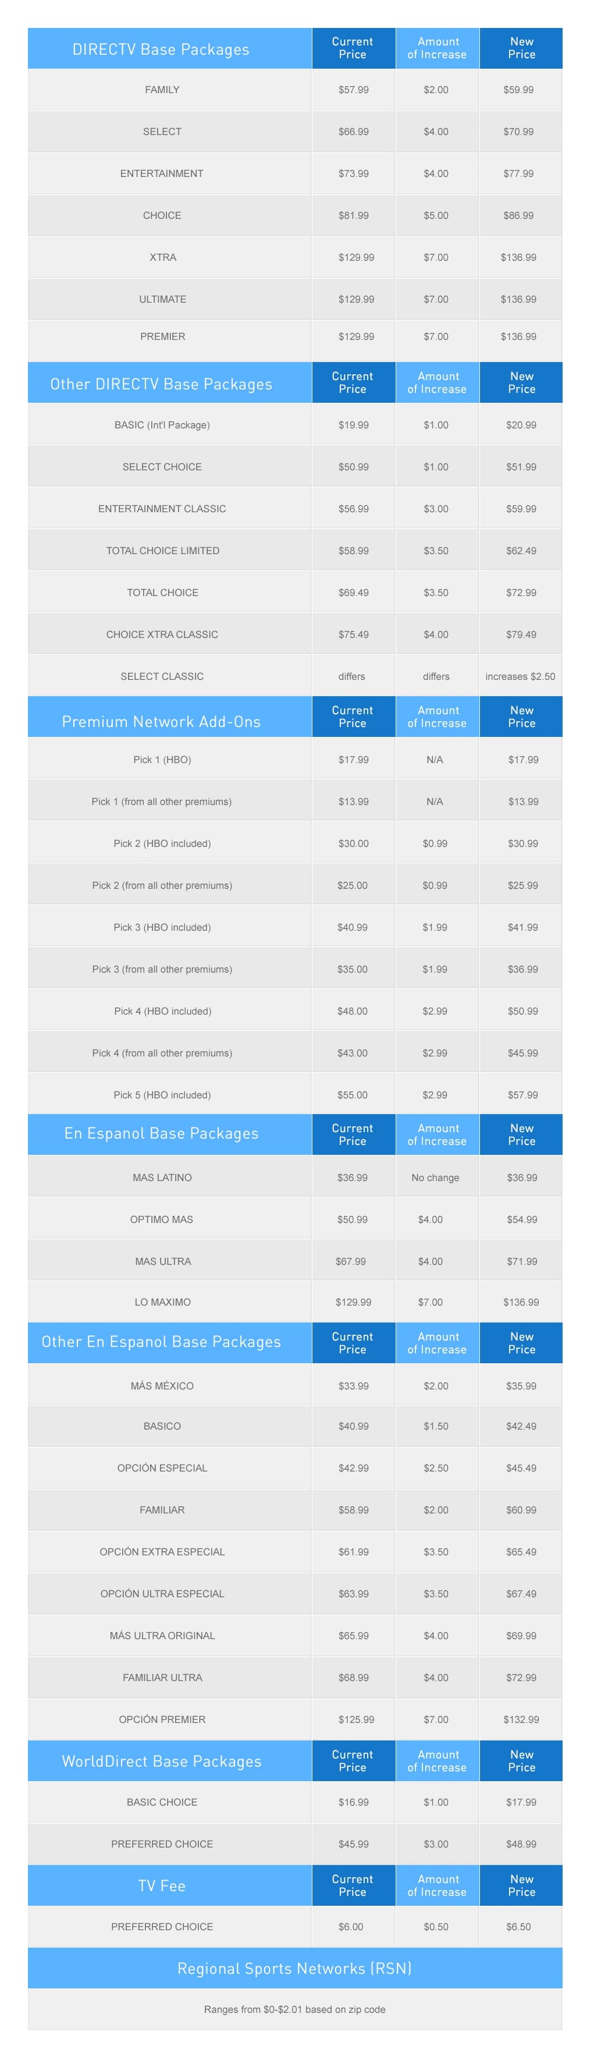594x2067 pixels.
Task: Select the BASIC (Int'l Package) row label
Action: (x=162, y=426)
